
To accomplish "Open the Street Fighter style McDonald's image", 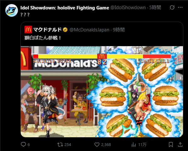I will (x=102, y=92).
